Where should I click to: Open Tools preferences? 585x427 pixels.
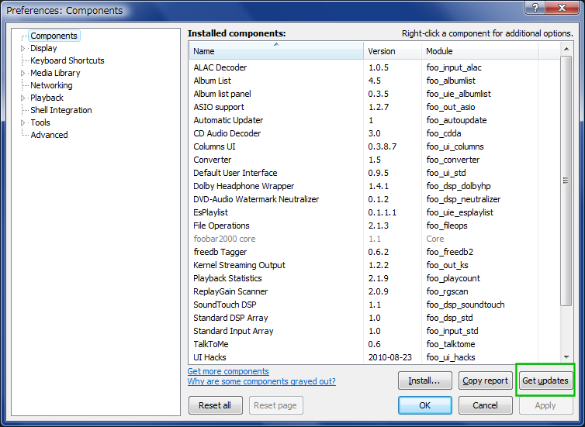[x=40, y=122]
